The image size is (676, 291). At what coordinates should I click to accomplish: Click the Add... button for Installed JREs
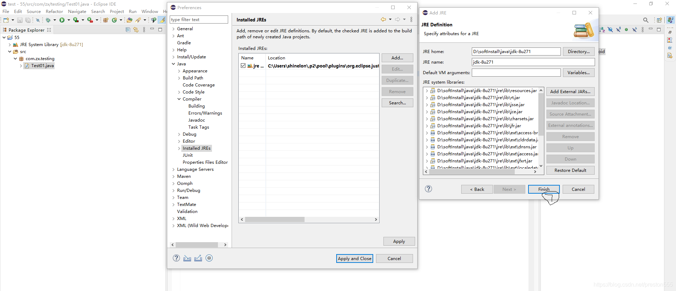click(x=397, y=58)
